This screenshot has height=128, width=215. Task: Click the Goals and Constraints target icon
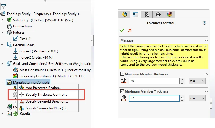point(9,64)
